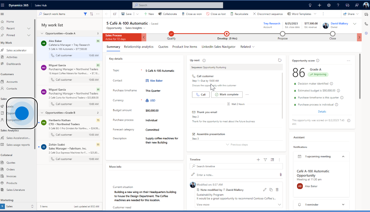This screenshot has height=212, width=370.
Task: Click the Qualify stage checkmark circle
Action: pos(171,34)
